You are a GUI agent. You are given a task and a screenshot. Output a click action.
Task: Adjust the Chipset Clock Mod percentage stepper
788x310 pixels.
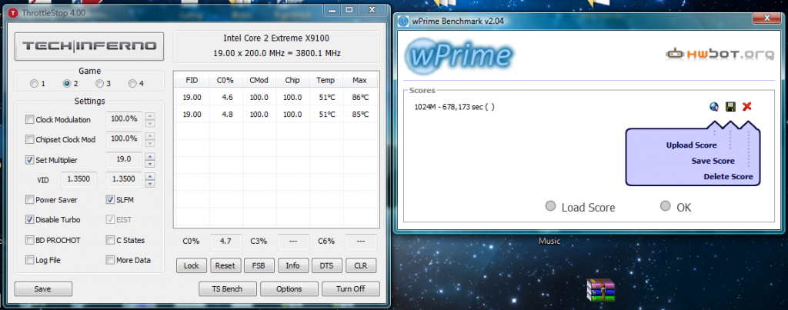click(150, 139)
